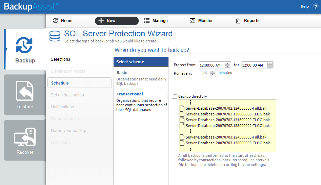Click the Reports clipboard icon
Viewport: 321px width, 185px height.
tap(238, 21)
